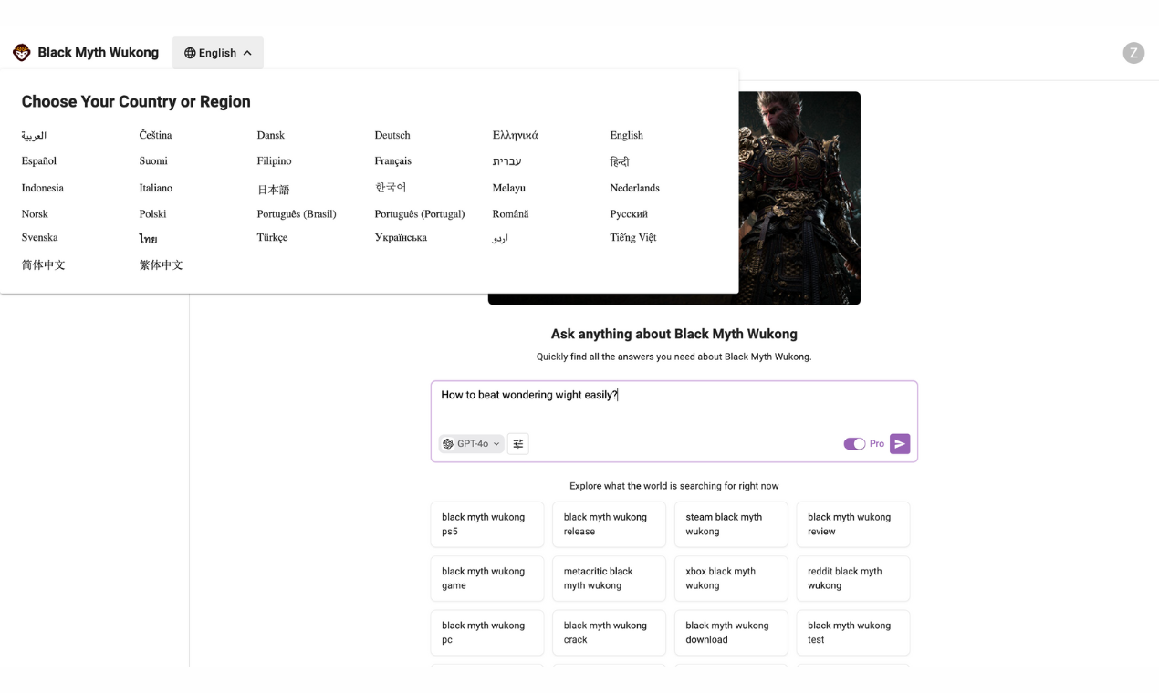
Task: Choose Suomi language
Action: (x=153, y=160)
